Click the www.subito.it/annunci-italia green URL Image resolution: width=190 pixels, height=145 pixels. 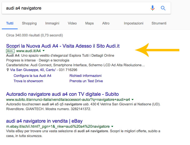(68, 100)
